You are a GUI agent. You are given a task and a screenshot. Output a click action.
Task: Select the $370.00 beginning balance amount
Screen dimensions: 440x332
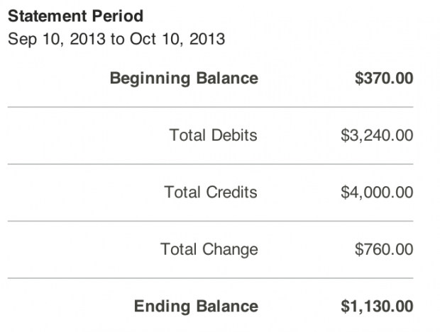[383, 78]
